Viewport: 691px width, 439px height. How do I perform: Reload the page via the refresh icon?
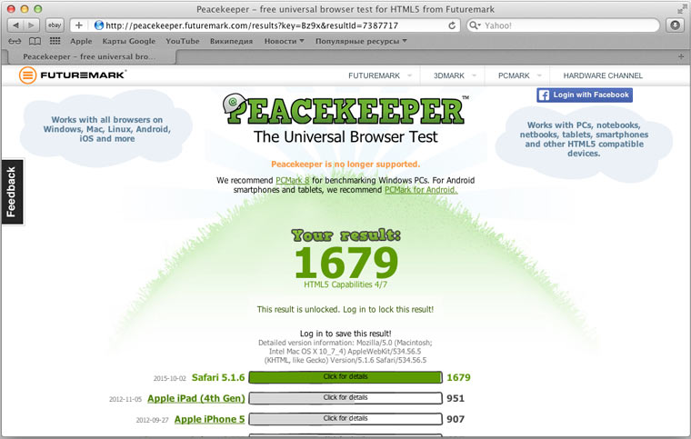(x=452, y=25)
